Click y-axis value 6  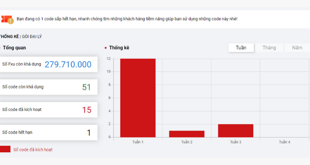110,98
